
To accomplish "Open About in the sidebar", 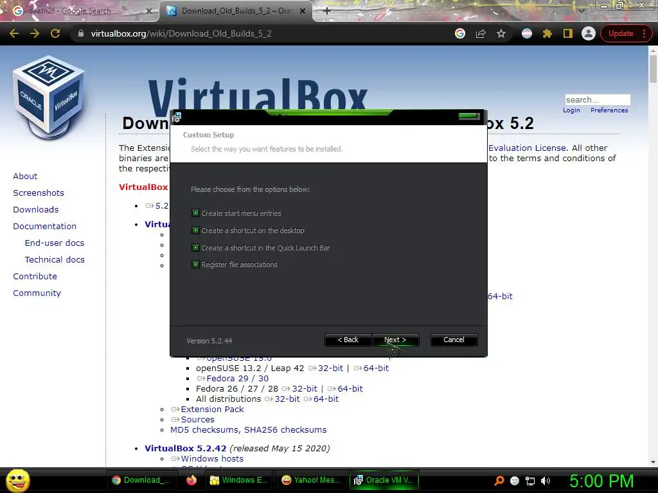I will click(x=25, y=176).
